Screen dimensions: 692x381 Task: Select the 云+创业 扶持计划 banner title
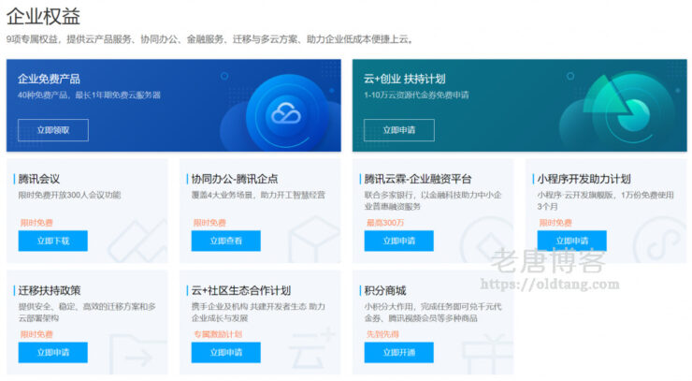[x=405, y=80]
